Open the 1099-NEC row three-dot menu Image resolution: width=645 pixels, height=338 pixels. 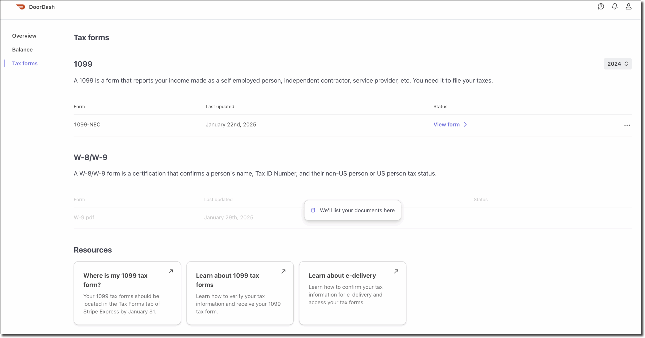click(627, 125)
